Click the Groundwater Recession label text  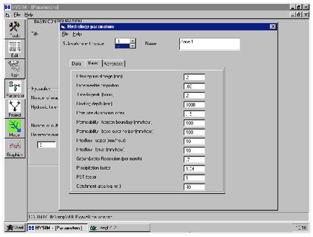109,159
